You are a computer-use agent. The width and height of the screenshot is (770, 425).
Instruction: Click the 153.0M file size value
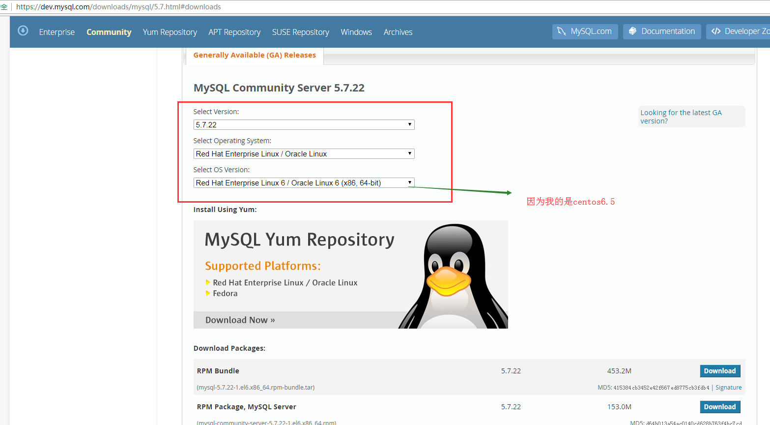click(619, 407)
